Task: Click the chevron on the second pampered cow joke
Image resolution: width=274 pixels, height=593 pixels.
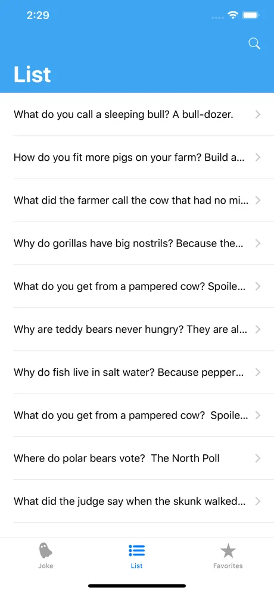Action: point(258,415)
